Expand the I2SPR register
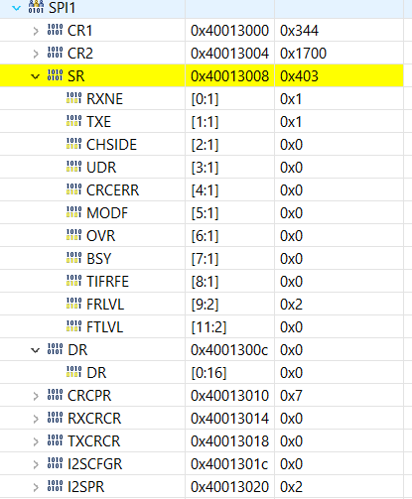The image size is (412, 499). 36,487
